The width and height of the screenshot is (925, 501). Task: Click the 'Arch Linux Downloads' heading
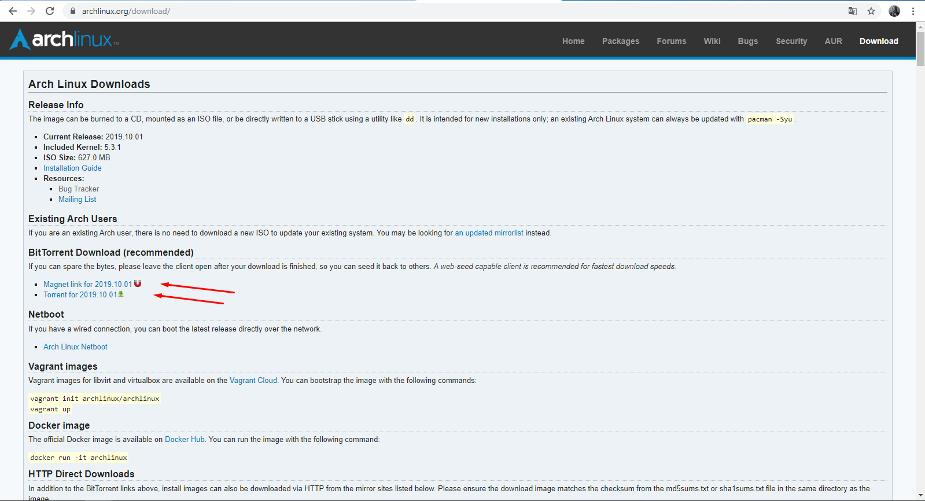[x=89, y=84]
